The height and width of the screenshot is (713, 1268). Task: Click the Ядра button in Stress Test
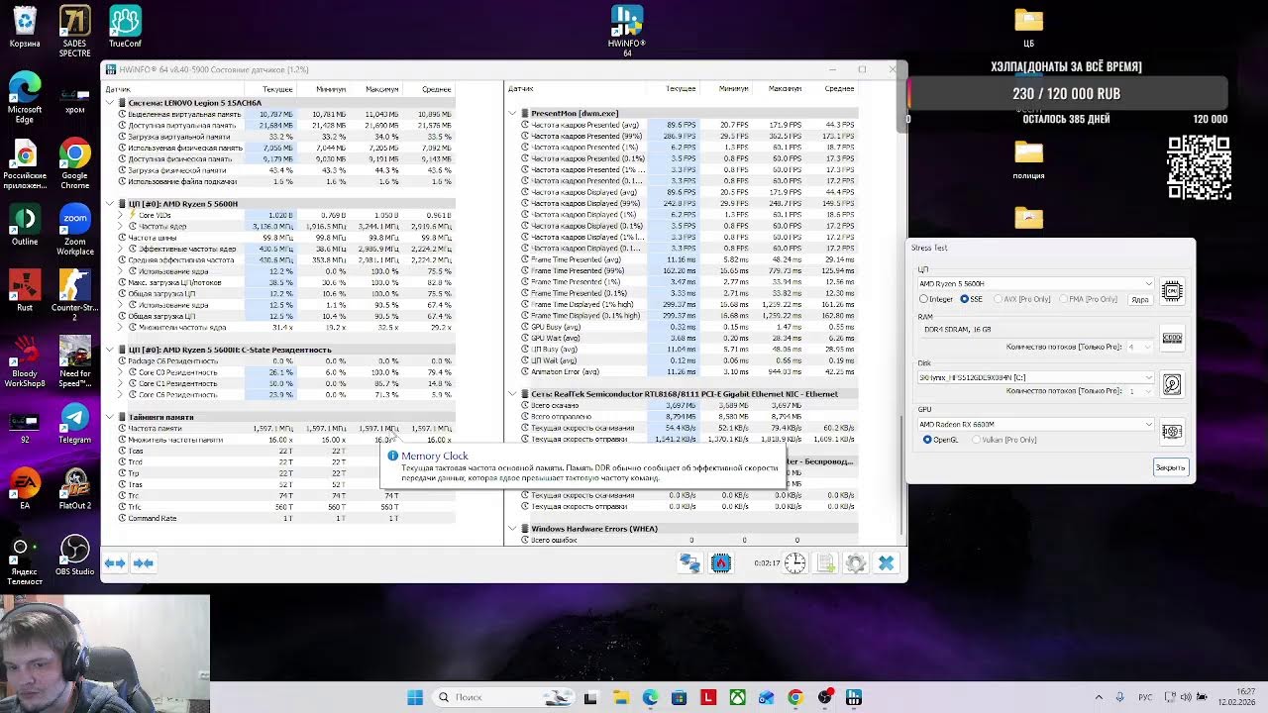pos(1140,299)
